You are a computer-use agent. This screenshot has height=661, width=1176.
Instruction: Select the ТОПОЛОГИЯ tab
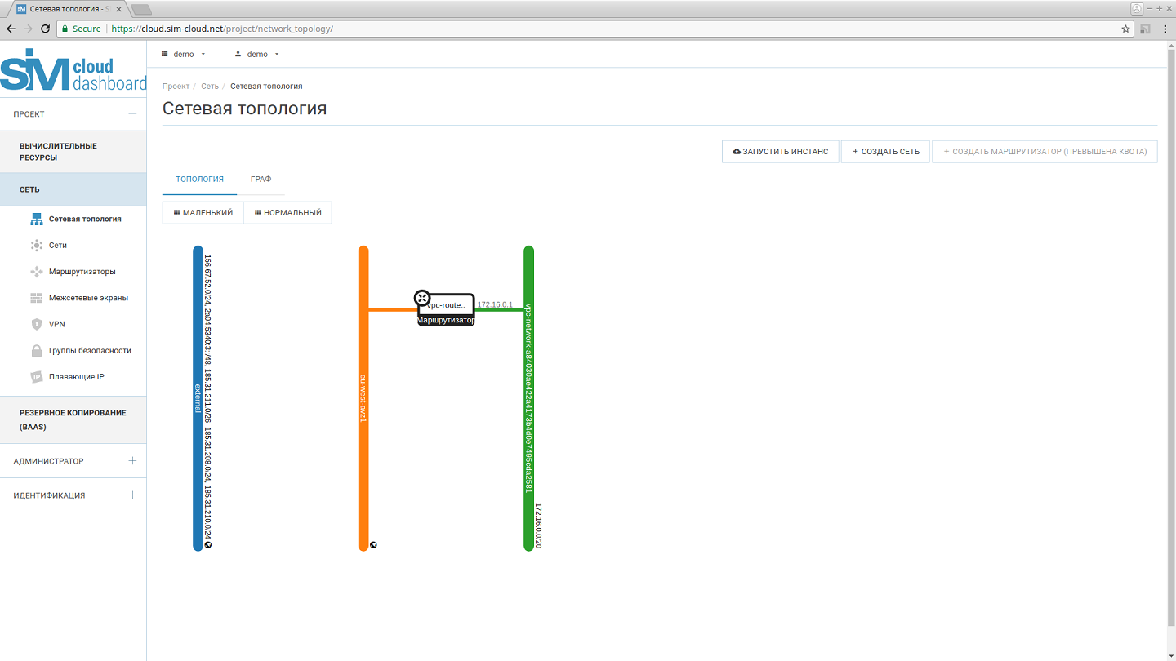point(199,179)
